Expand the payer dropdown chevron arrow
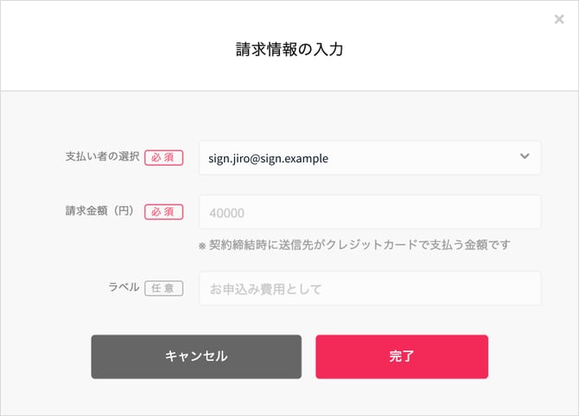Viewport: 579px width, 416px height. pyautogui.click(x=524, y=157)
